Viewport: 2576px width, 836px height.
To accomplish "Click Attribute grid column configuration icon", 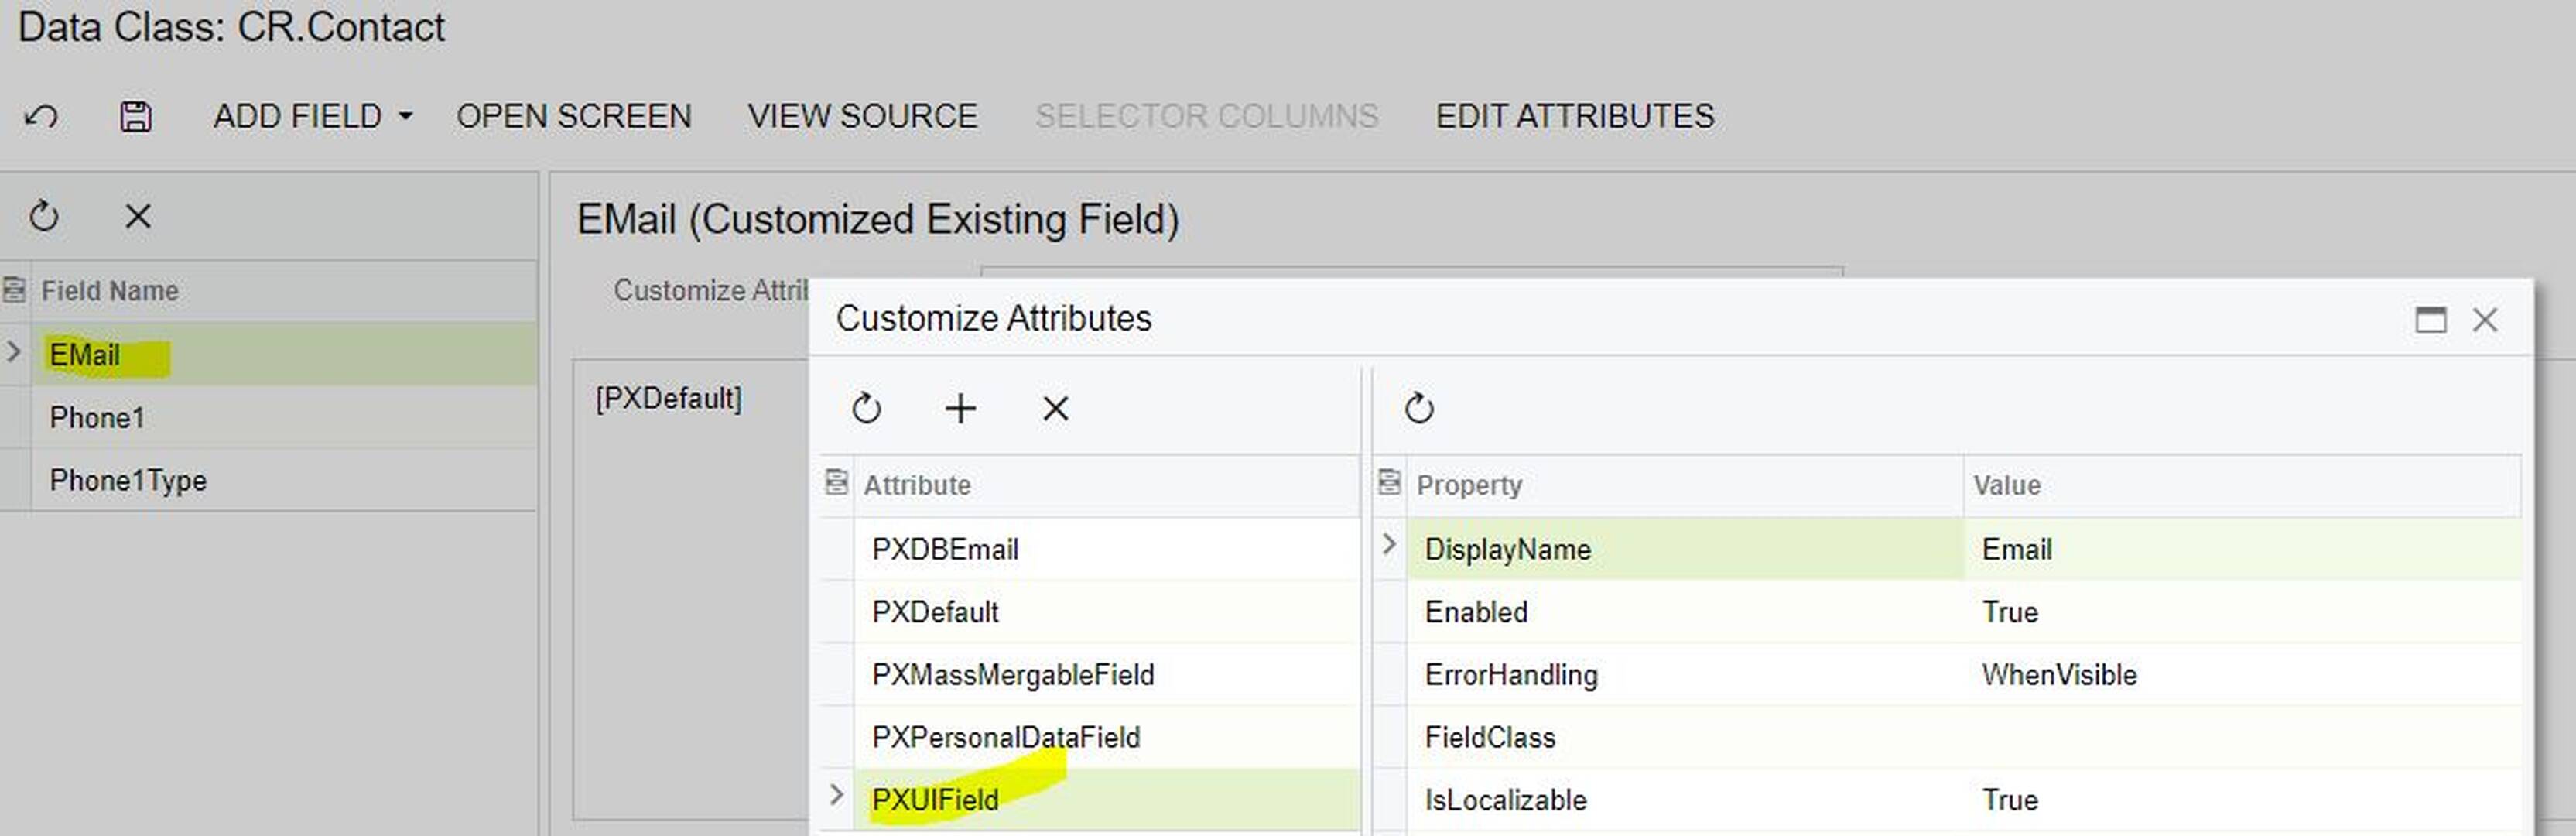I will [836, 483].
